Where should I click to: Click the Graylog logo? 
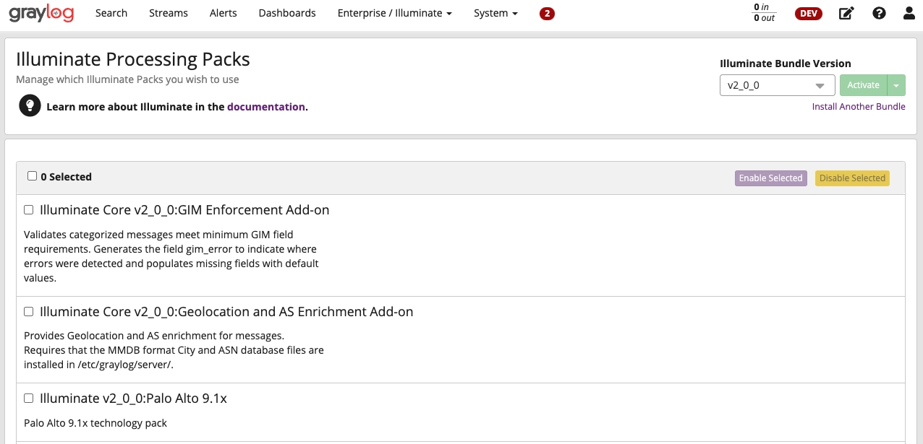coord(41,13)
